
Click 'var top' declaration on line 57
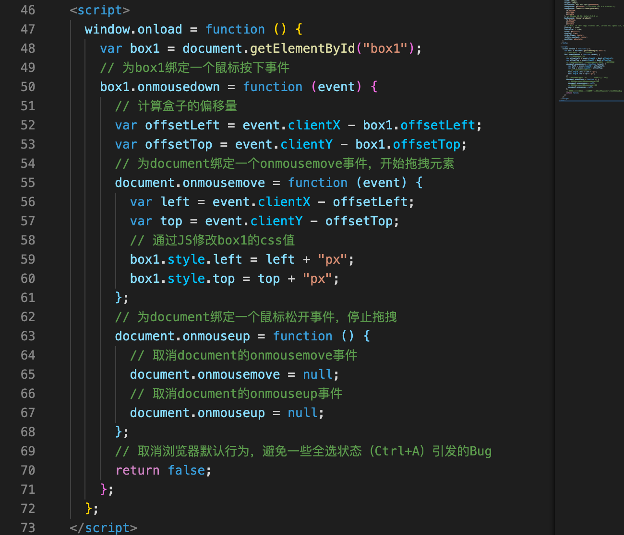click(156, 221)
